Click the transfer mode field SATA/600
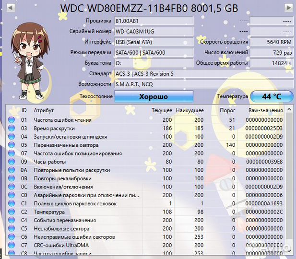 pyautogui.click(x=154, y=52)
